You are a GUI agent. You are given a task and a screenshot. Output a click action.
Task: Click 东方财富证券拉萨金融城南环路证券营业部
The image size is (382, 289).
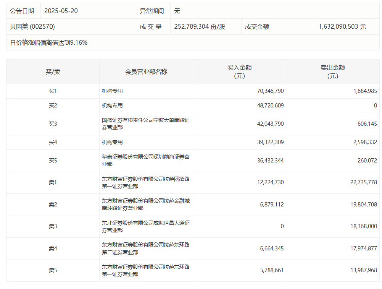tap(146, 204)
